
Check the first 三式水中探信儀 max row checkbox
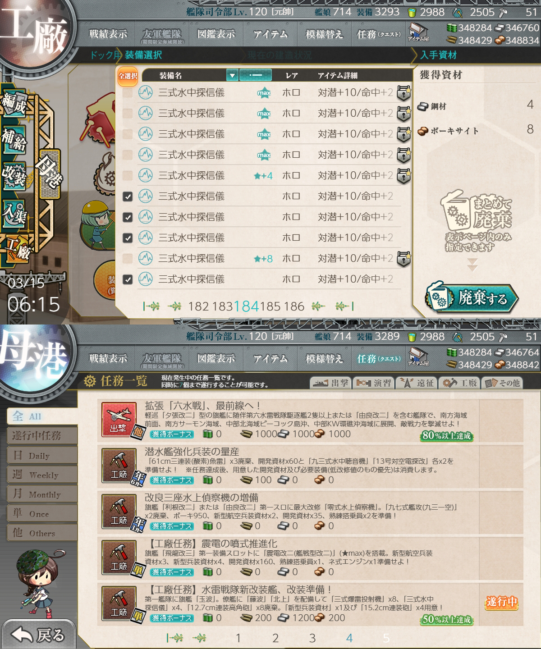point(128,93)
